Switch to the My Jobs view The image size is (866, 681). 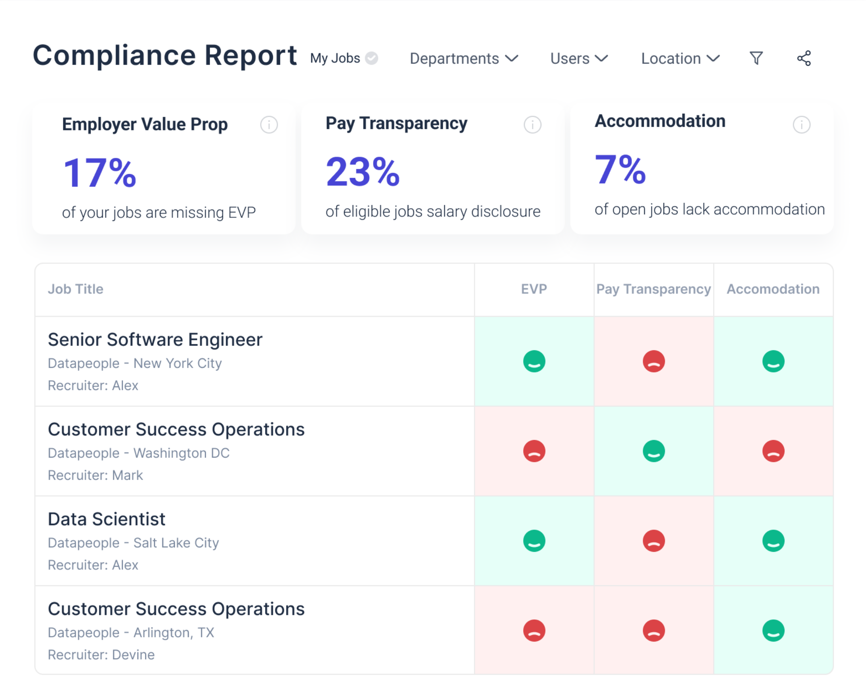[334, 58]
